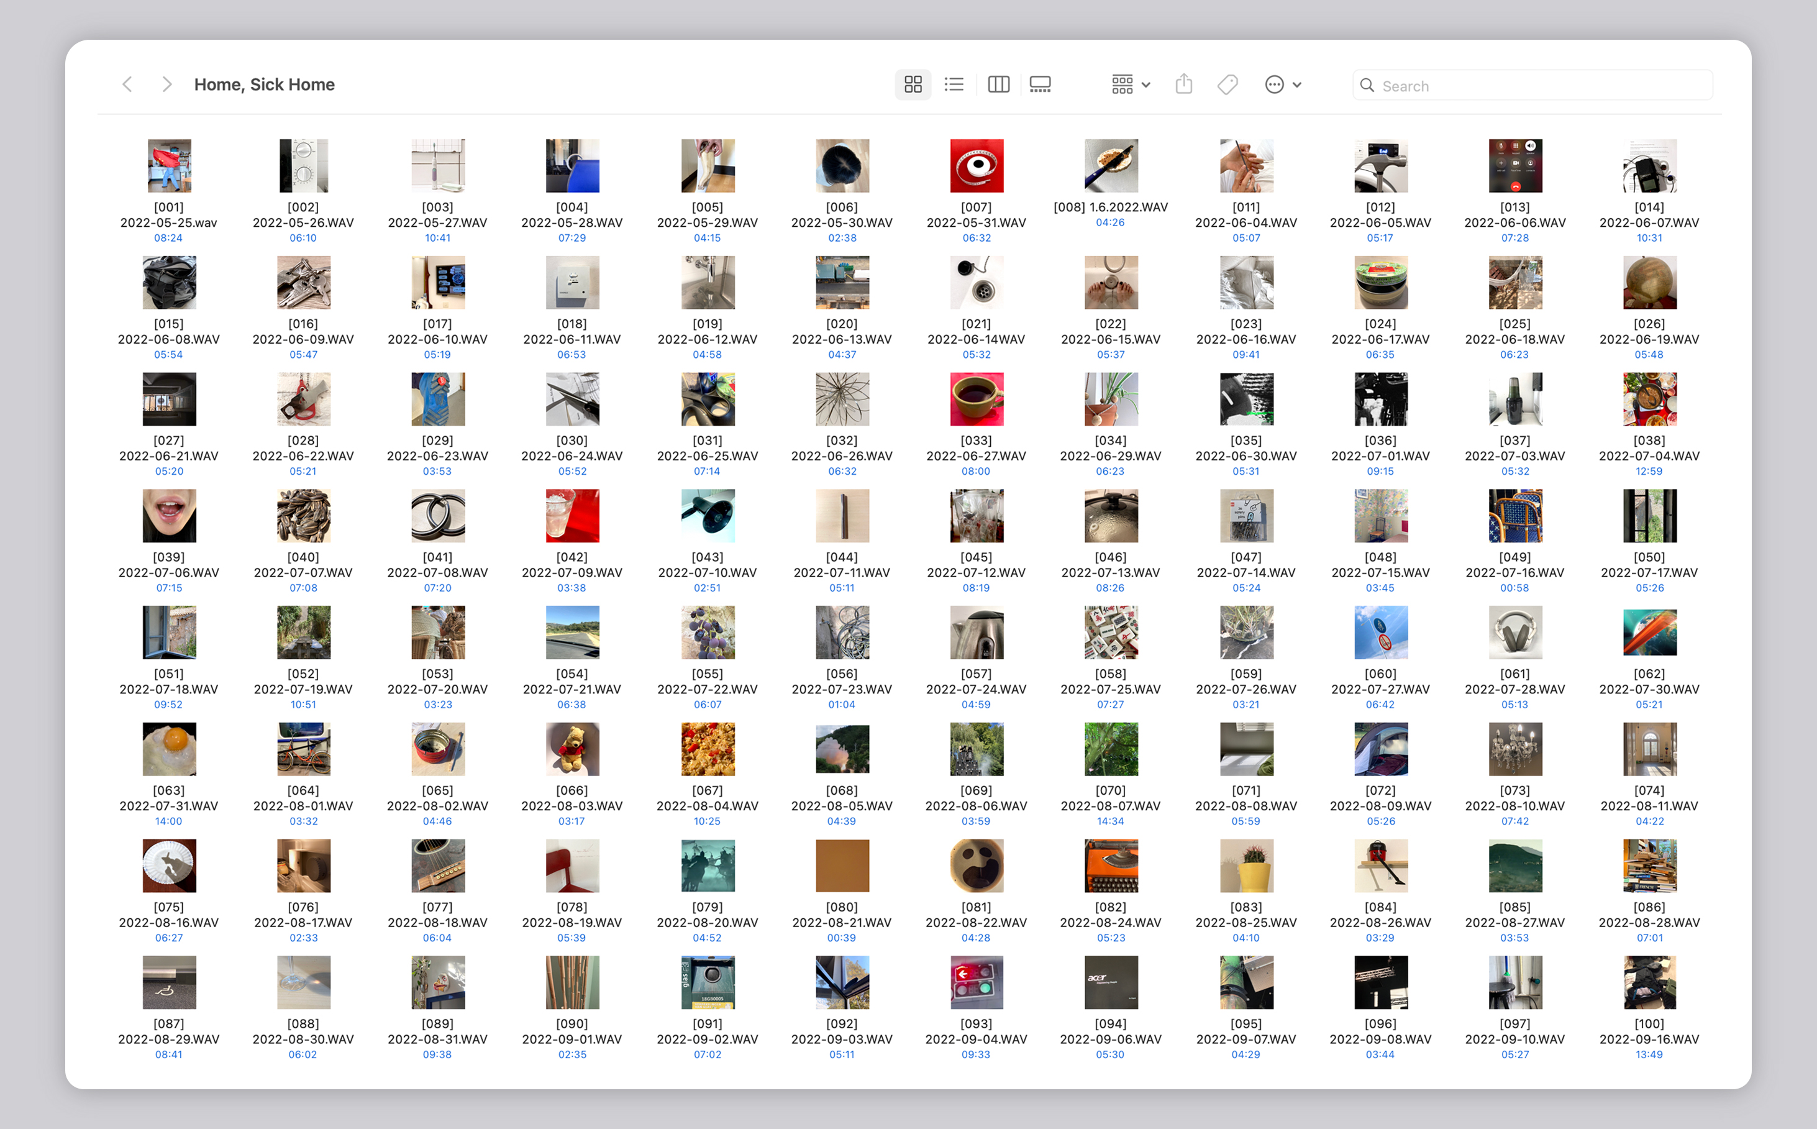The height and width of the screenshot is (1129, 1817).
Task: Select the [082] orange typewriter thumbnail
Action: pyautogui.click(x=1111, y=866)
